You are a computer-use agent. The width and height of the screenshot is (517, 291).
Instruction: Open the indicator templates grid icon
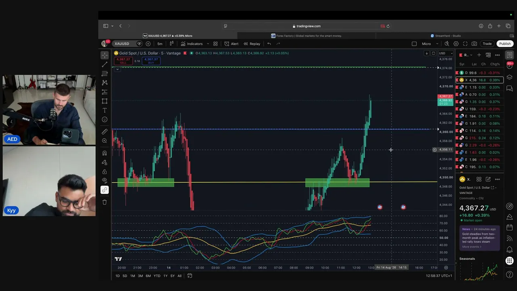click(x=215, y=44)
